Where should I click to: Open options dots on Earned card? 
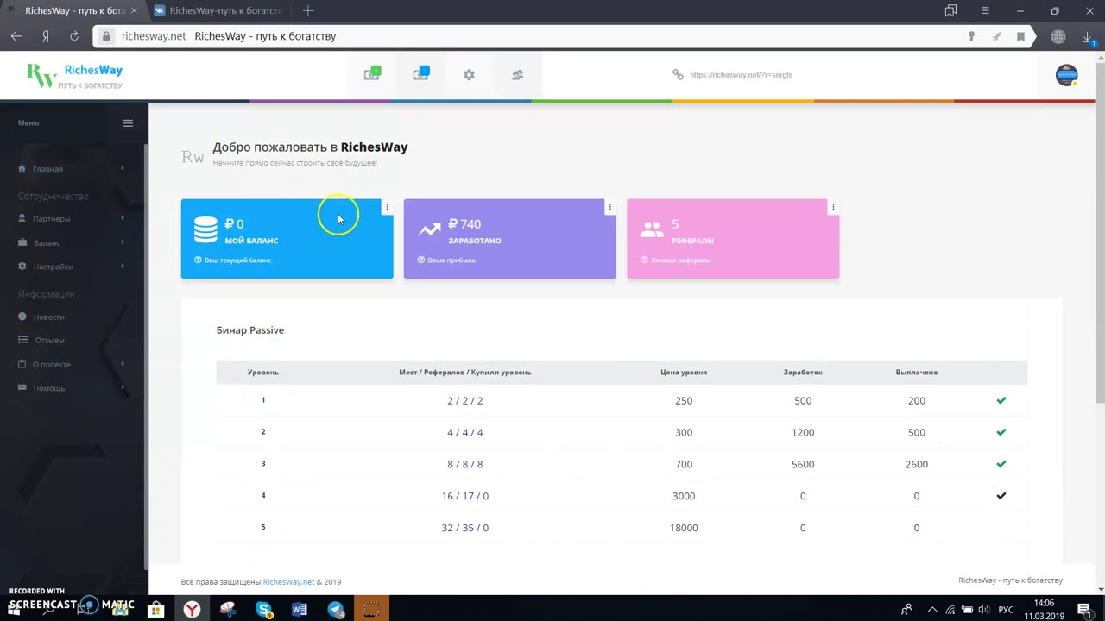click(x=609, y=207)
